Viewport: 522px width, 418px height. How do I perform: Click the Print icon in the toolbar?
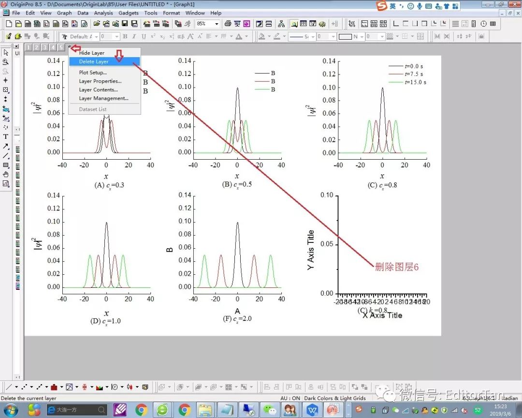[228, 24]
